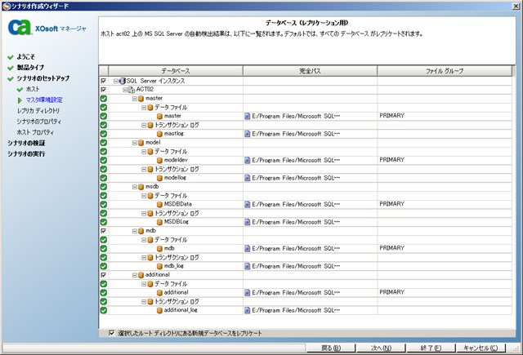Select the modeldev file row name

click(176, 160)
